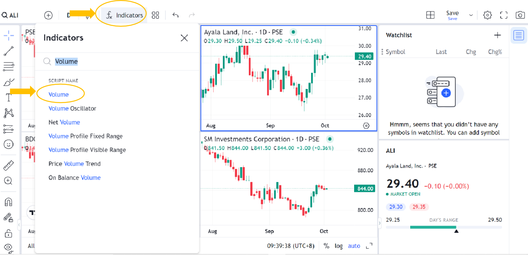Click the Save button
The height and width of the screenshot is (255, 528).
click(452, 15)
